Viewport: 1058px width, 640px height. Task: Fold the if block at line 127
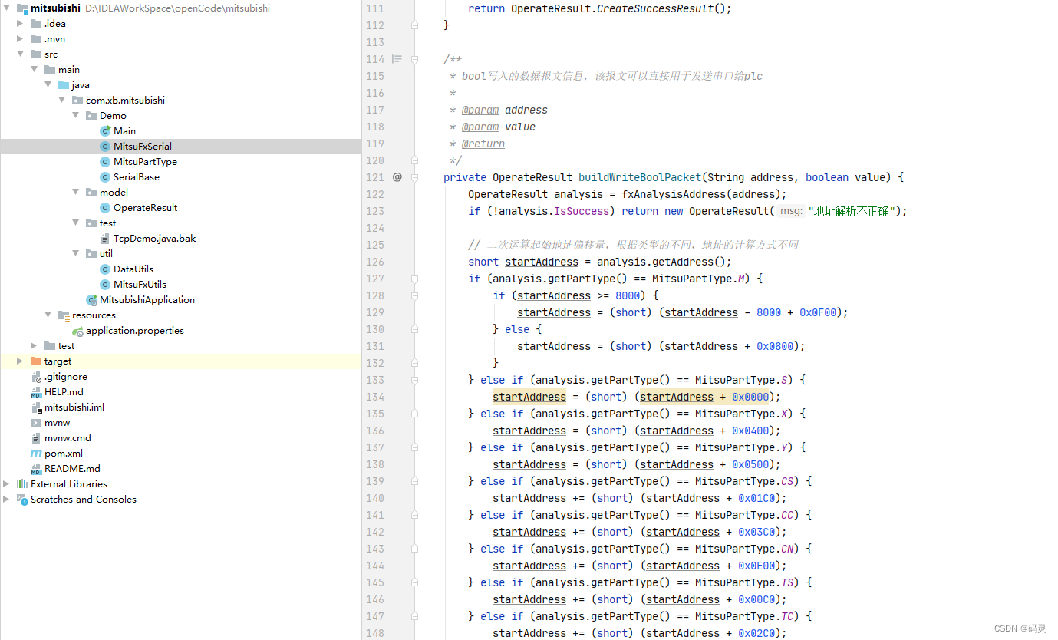(415, 279)
